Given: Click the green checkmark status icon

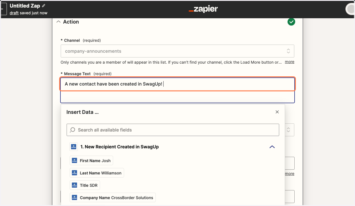Looking at the screenshot, I should (x=291, y=22).
